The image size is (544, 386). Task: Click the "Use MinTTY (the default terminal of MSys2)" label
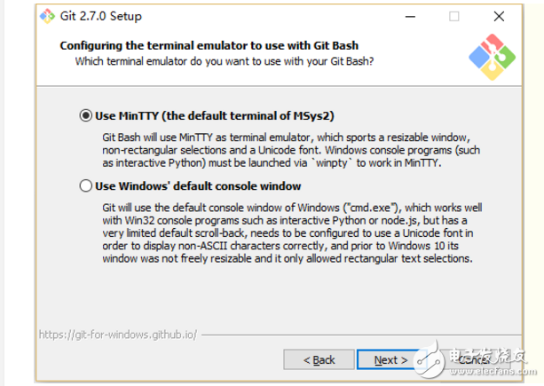coord(214,115)
